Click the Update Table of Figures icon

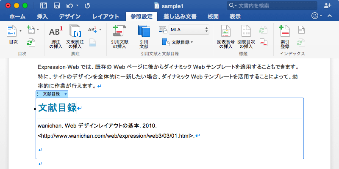click(x=263, y=30)
